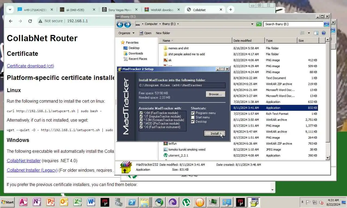Enable the Start menu shortcut checkbox
The image size is (347, 208).
[193, 117]
